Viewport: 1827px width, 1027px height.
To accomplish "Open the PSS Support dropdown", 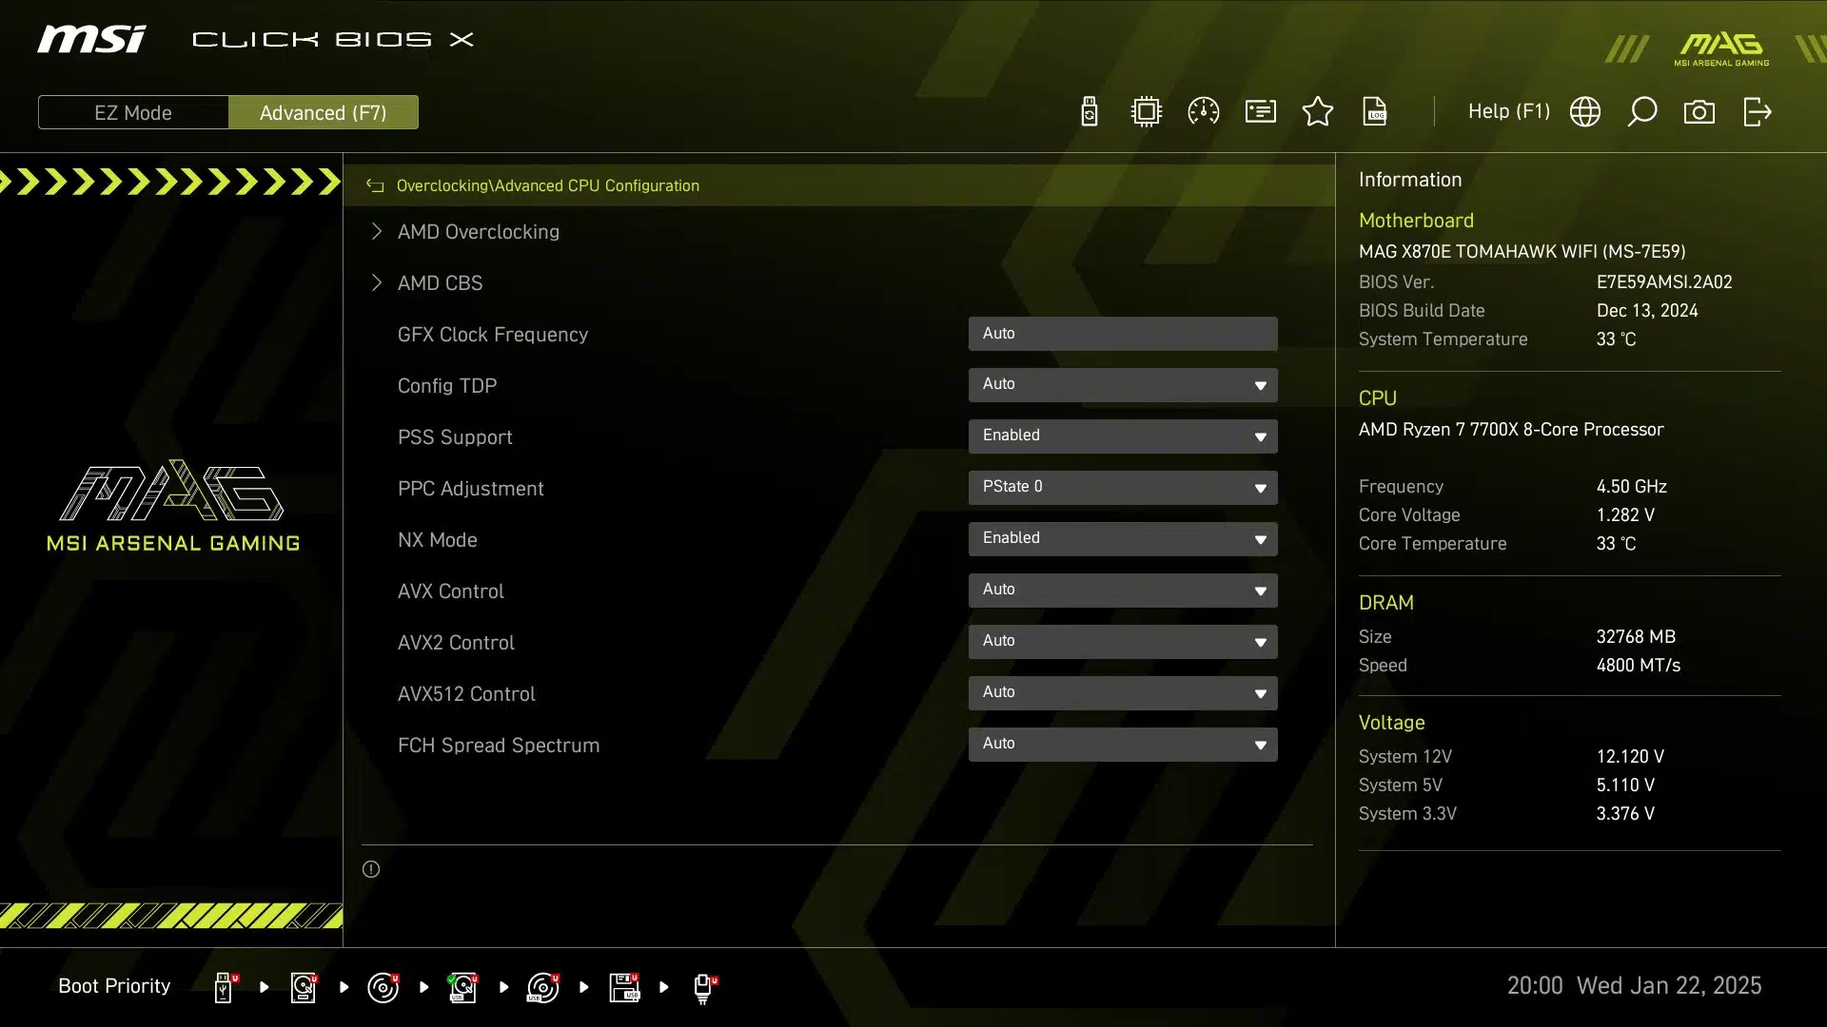I will click(x=1123, y=436).
